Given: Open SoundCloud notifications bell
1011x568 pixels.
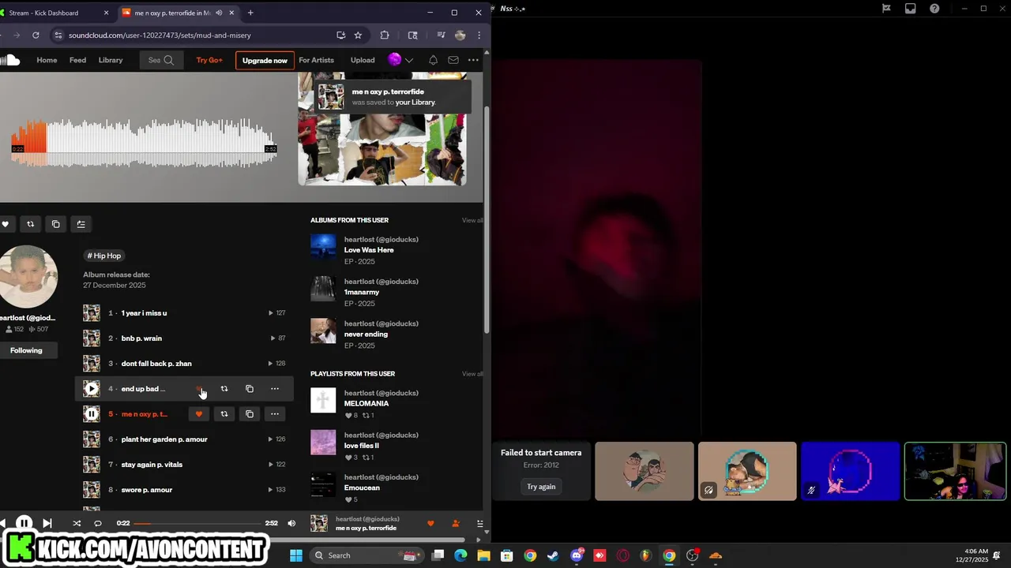Looking at the screenshot, I should (x=433, y=60).
